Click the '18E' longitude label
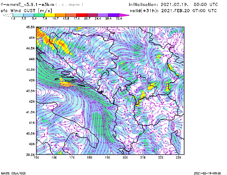The height and width of the screenshot is (175, 227). (x=90, y=157)
